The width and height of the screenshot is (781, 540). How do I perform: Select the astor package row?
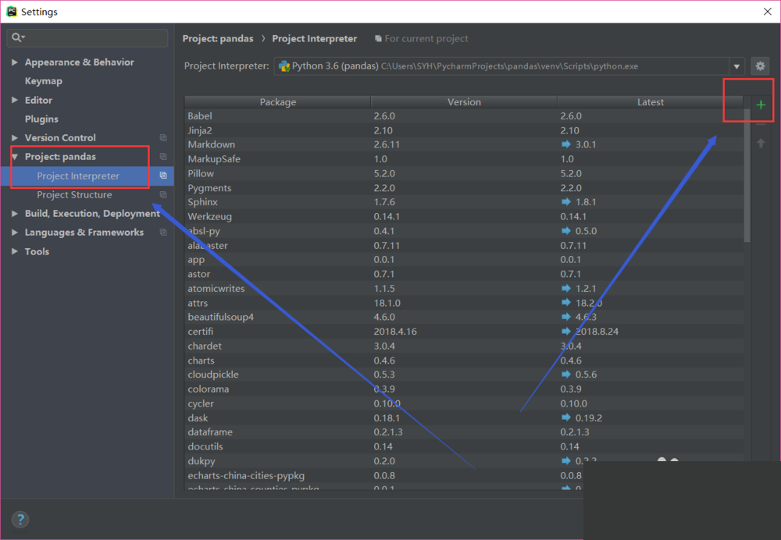464,274
